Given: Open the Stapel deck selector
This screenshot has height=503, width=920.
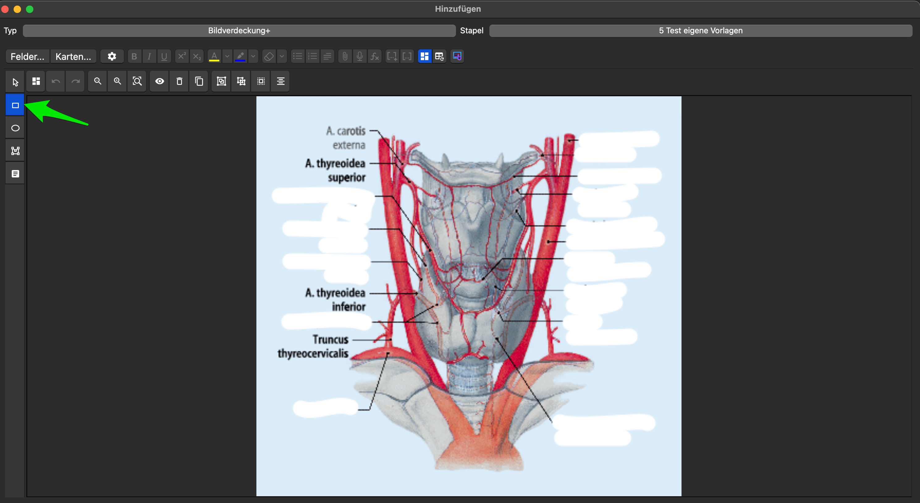Looking at the screenshot, I should click(x=700, y=31).
